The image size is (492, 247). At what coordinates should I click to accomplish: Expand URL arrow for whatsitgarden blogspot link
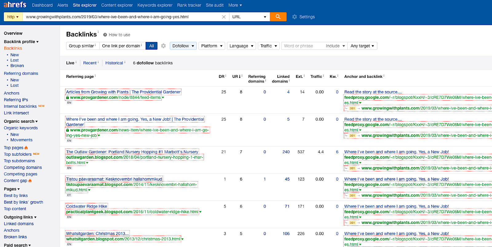[182, 239]
